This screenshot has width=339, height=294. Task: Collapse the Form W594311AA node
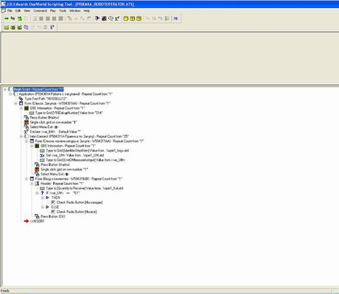coord(27,141)
